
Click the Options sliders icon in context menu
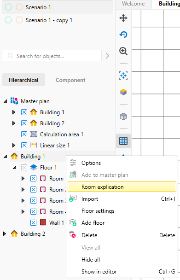click(73, 163)
